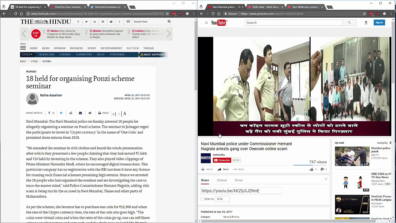Open YouTube guide hamburger menu

tap(206, 23)
